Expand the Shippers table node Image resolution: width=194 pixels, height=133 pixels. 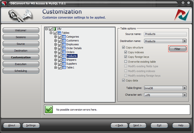pyautogui.click(x=55, y=60)
